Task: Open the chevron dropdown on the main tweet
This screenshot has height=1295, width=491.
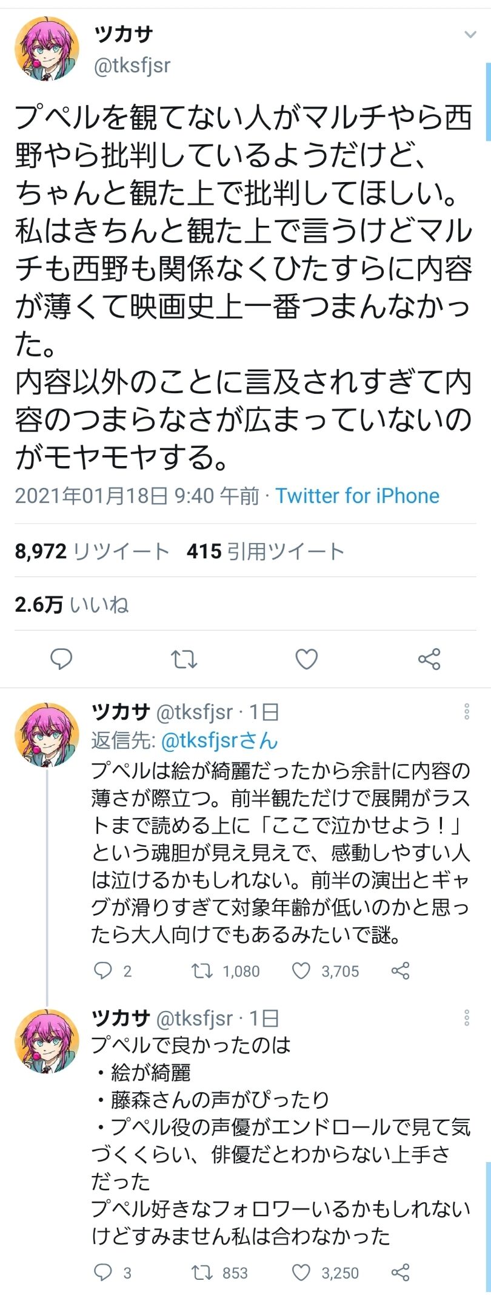Action: tap(470, 35)
